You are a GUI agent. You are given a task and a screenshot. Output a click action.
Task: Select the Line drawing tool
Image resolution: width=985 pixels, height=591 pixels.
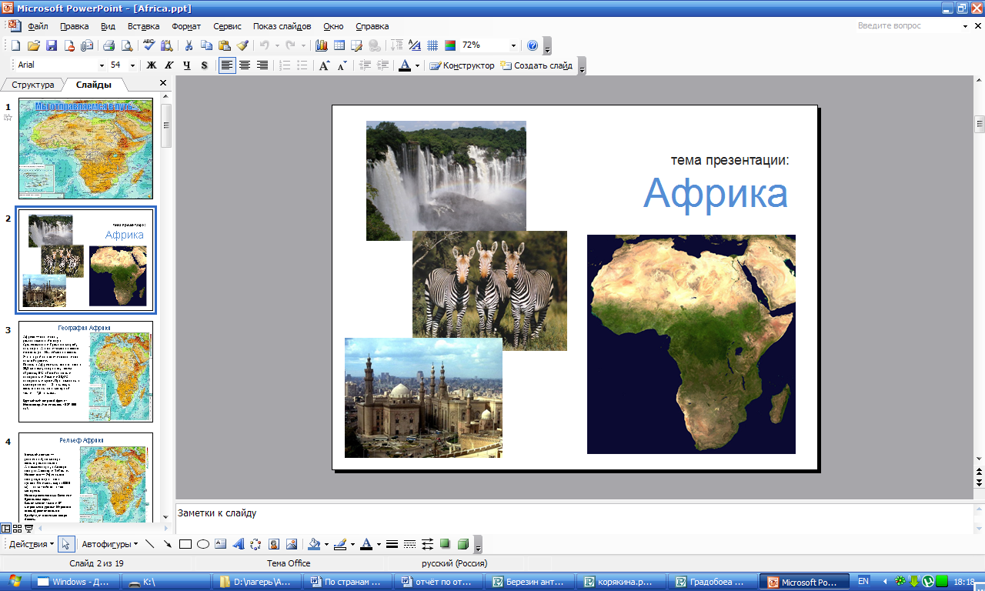(x=149, y=544)
